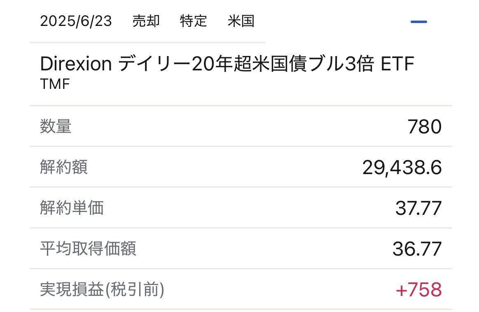Select the 数量 row label
The width and height of the screenshot is (479, 312).
[x=56, y=126]
